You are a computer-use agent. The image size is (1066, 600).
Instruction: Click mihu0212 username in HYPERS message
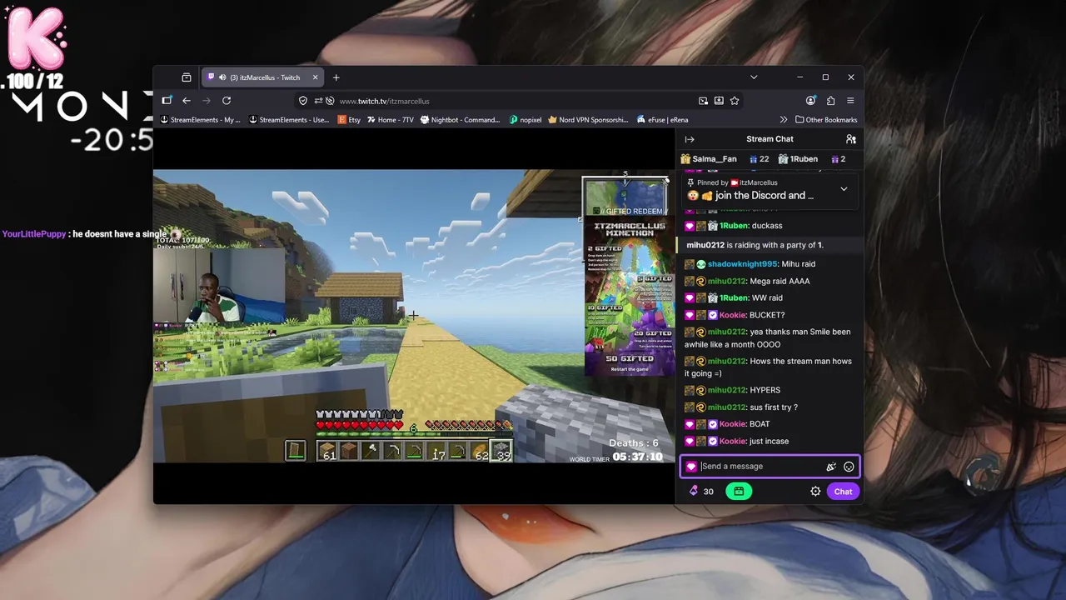pyautogui.click(x=727, y=390)
